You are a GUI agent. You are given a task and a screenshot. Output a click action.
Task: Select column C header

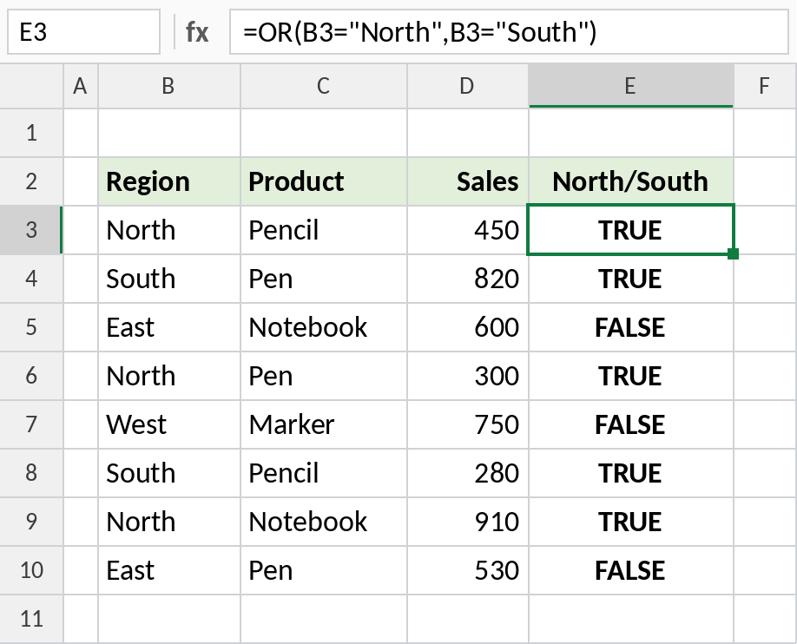tap(323, 86)
